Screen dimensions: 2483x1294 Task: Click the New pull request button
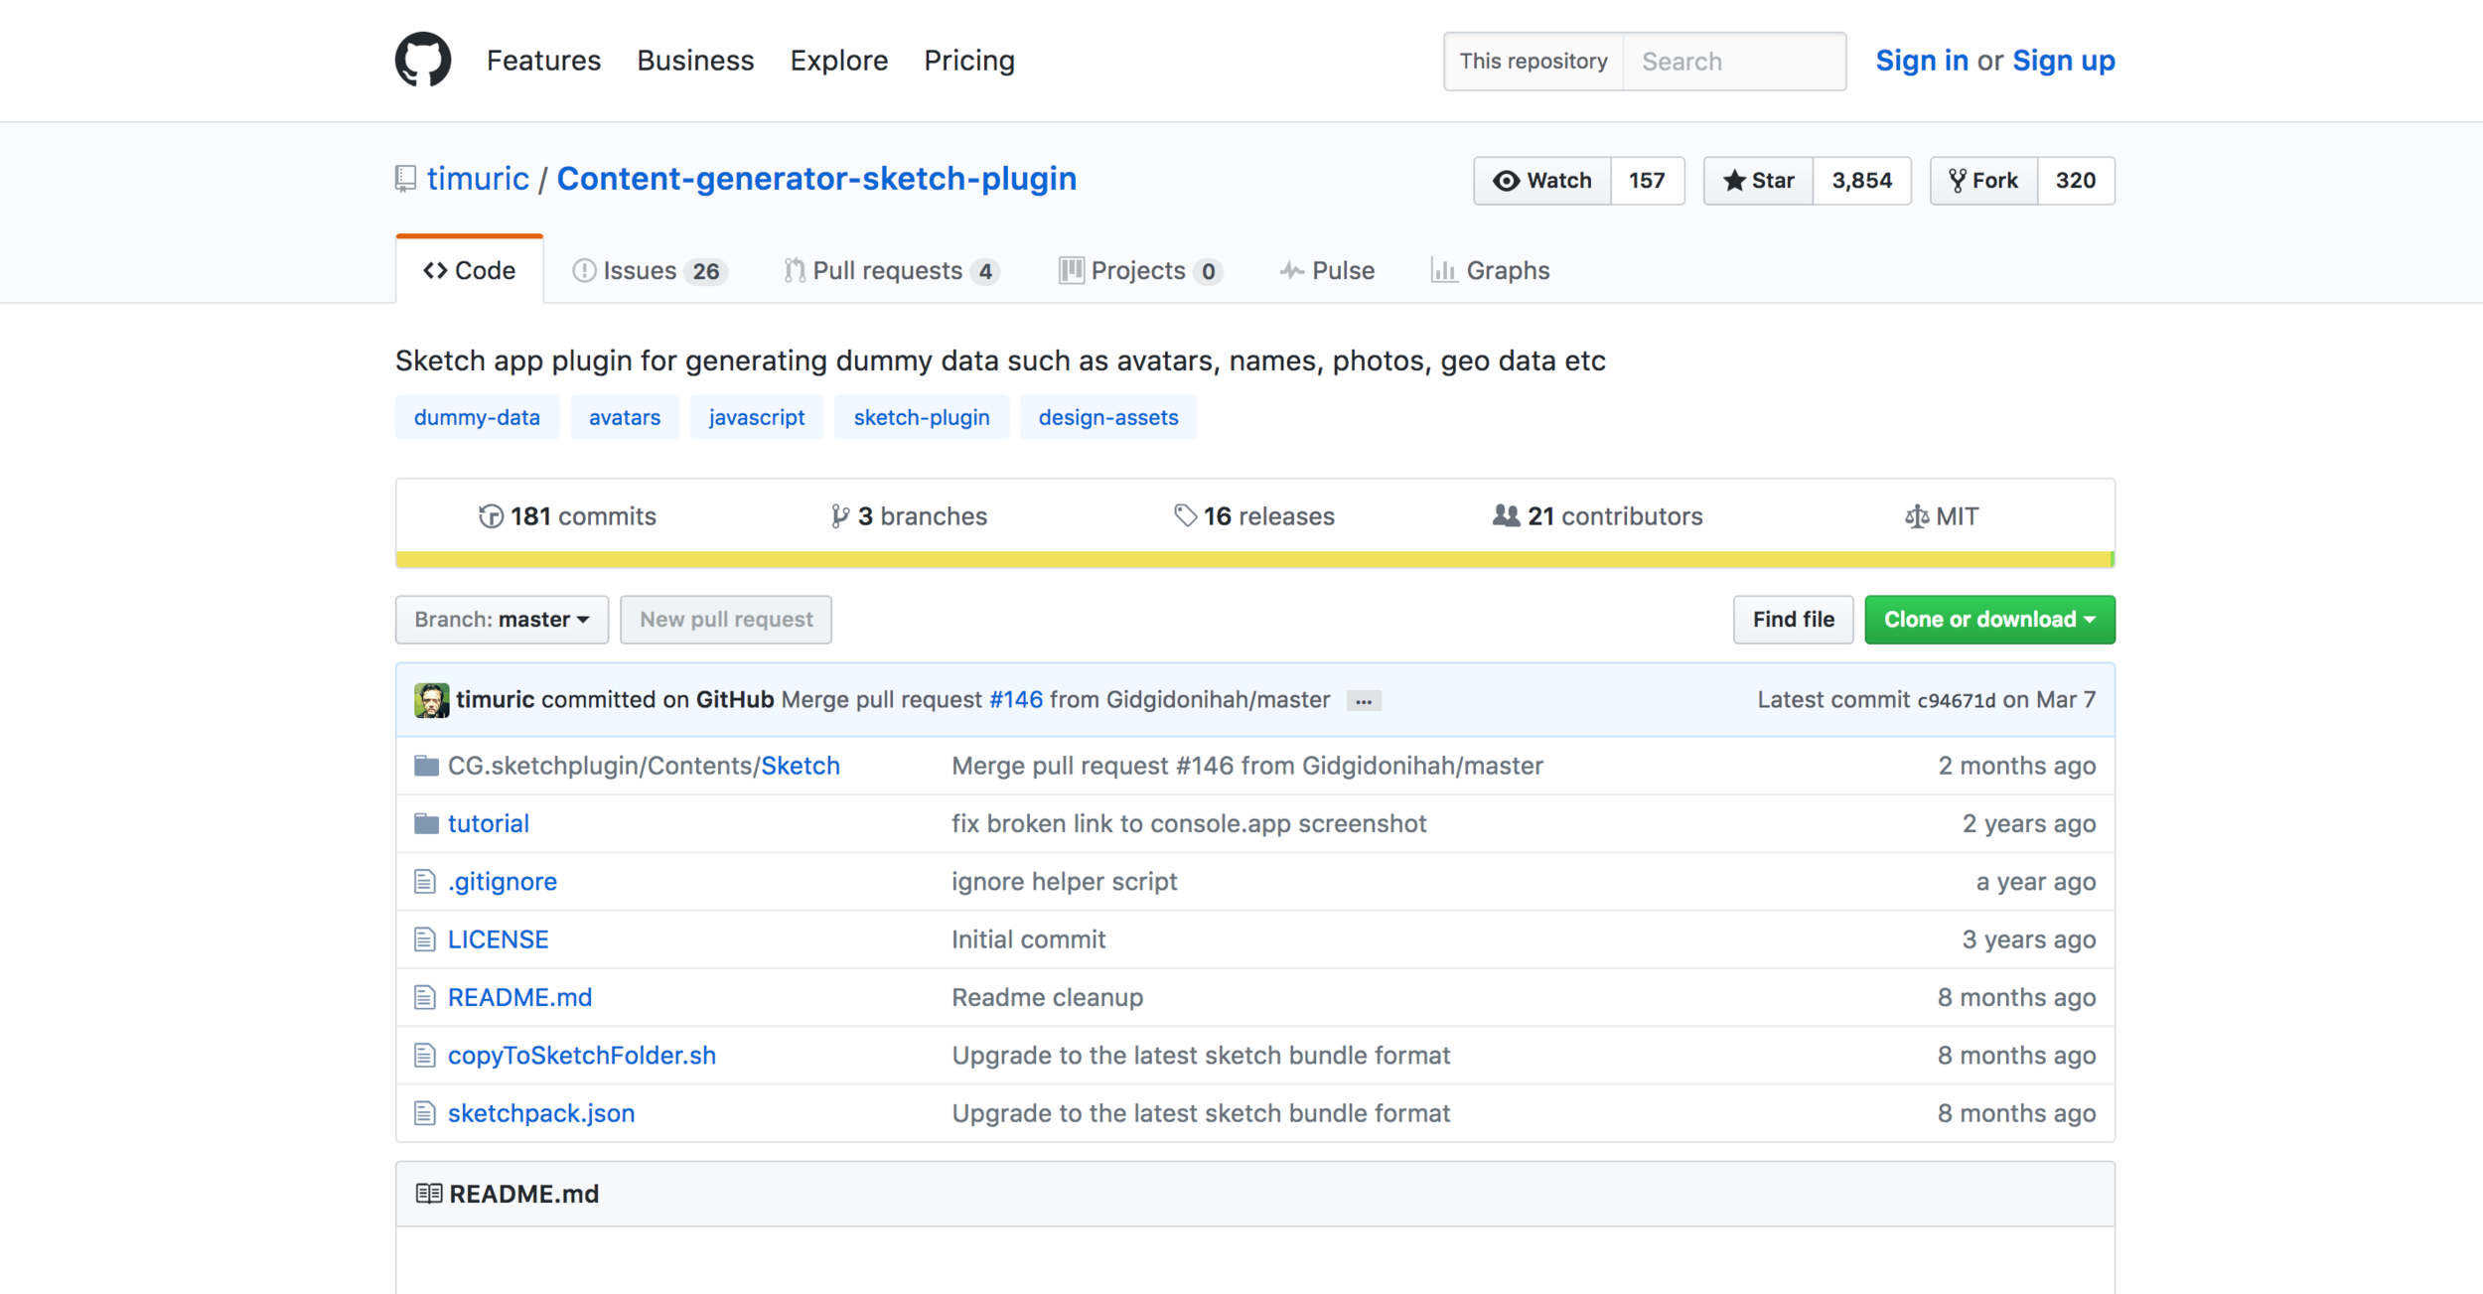[x=726, y=620]
